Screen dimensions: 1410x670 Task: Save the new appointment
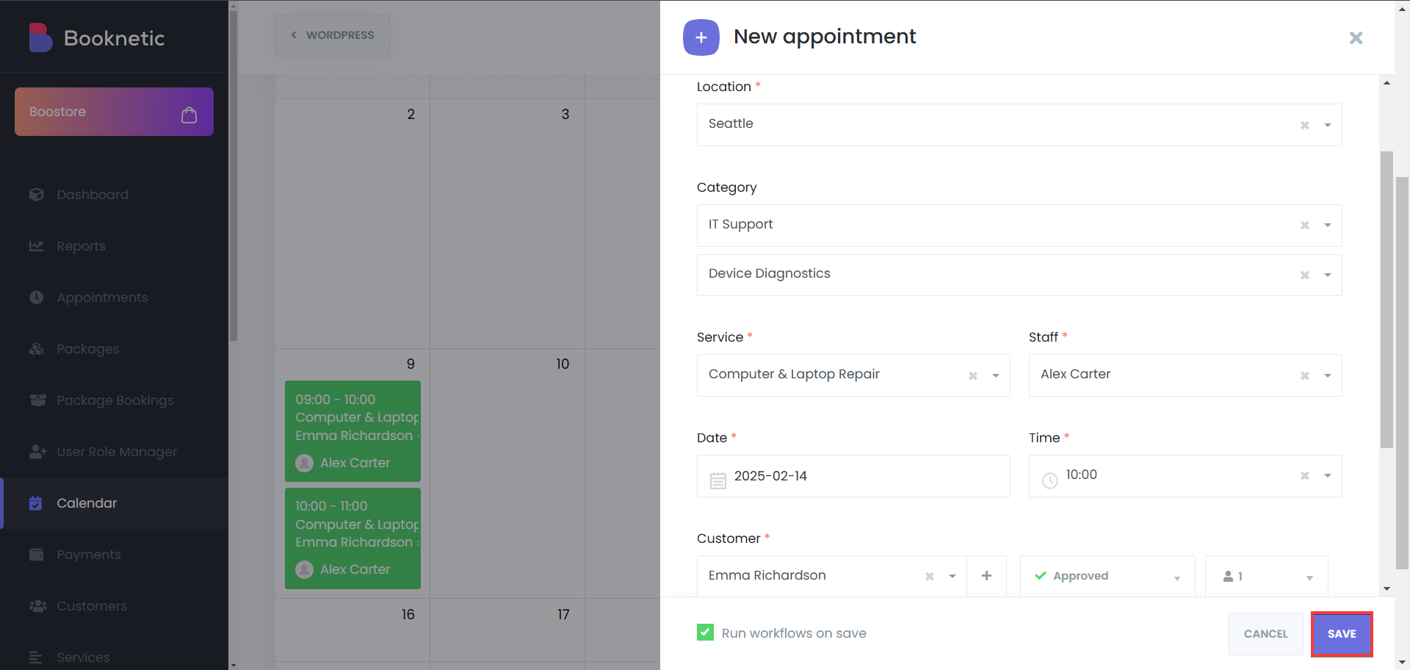point(1342,634)
